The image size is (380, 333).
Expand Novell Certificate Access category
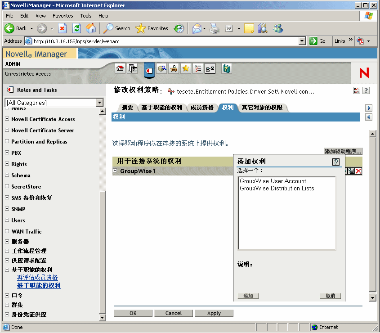(7, 119)
